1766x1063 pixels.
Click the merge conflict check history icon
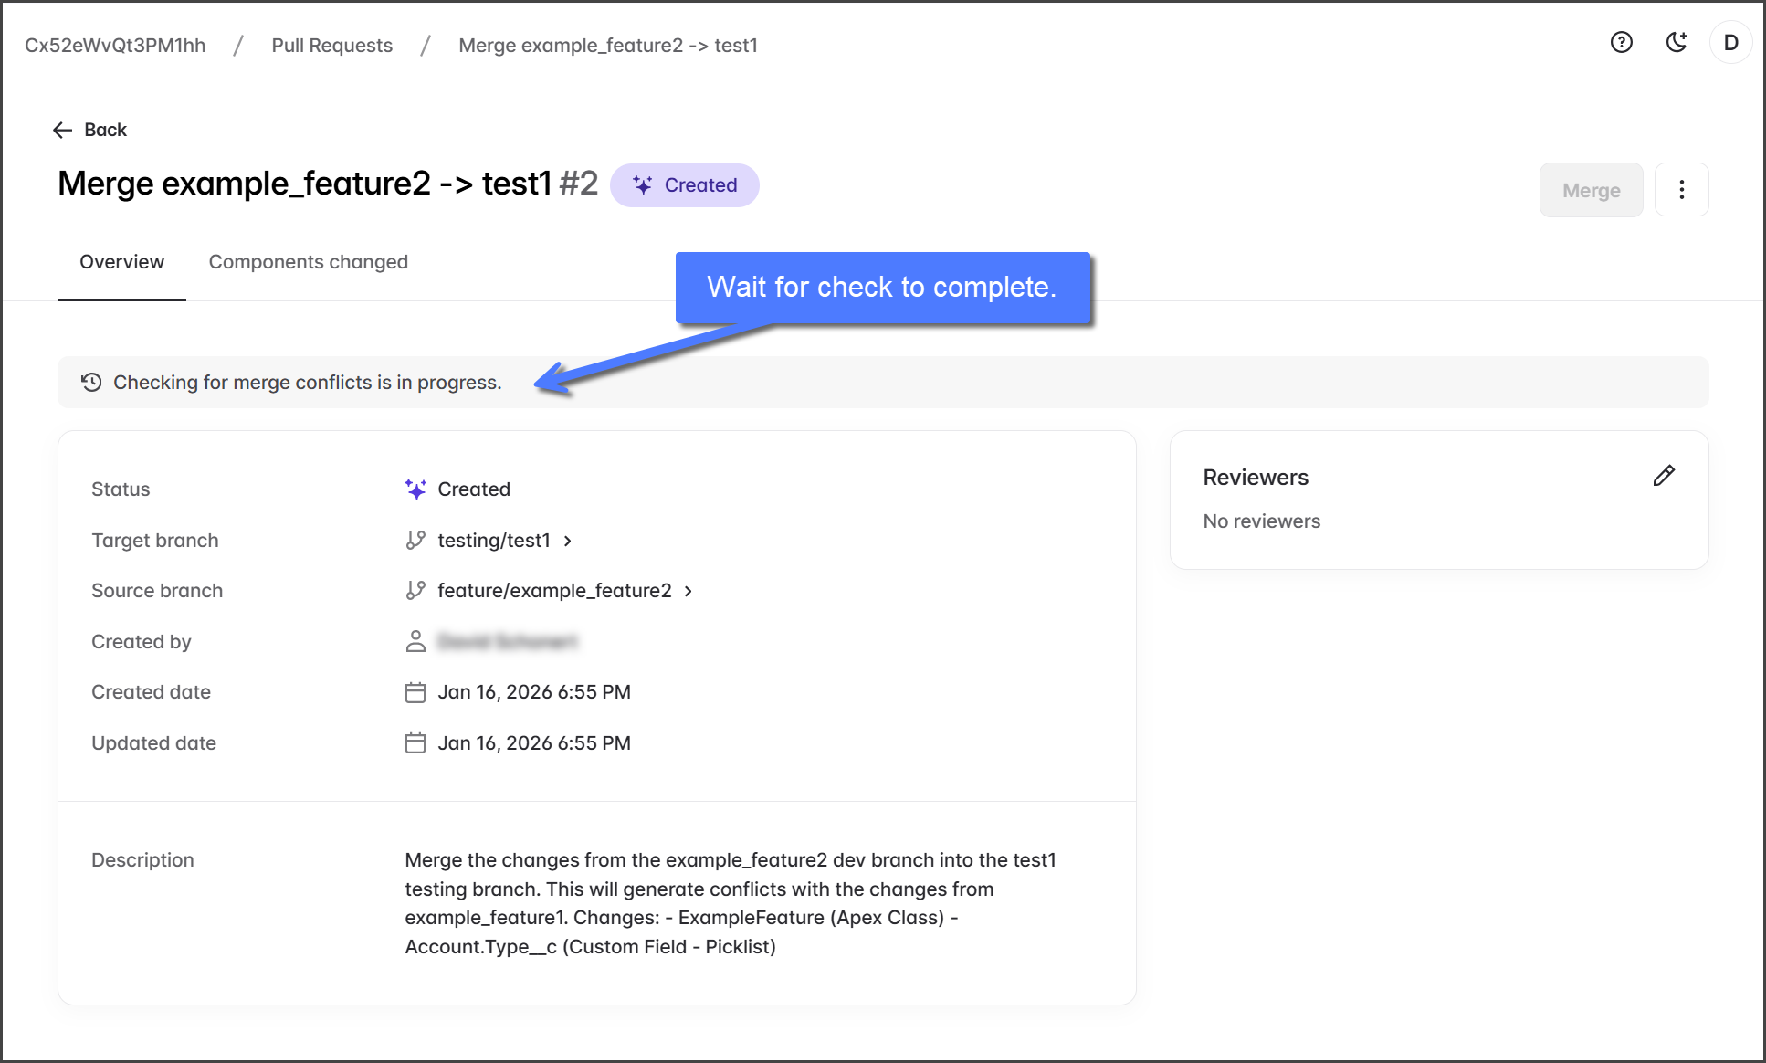coord(91,383)
